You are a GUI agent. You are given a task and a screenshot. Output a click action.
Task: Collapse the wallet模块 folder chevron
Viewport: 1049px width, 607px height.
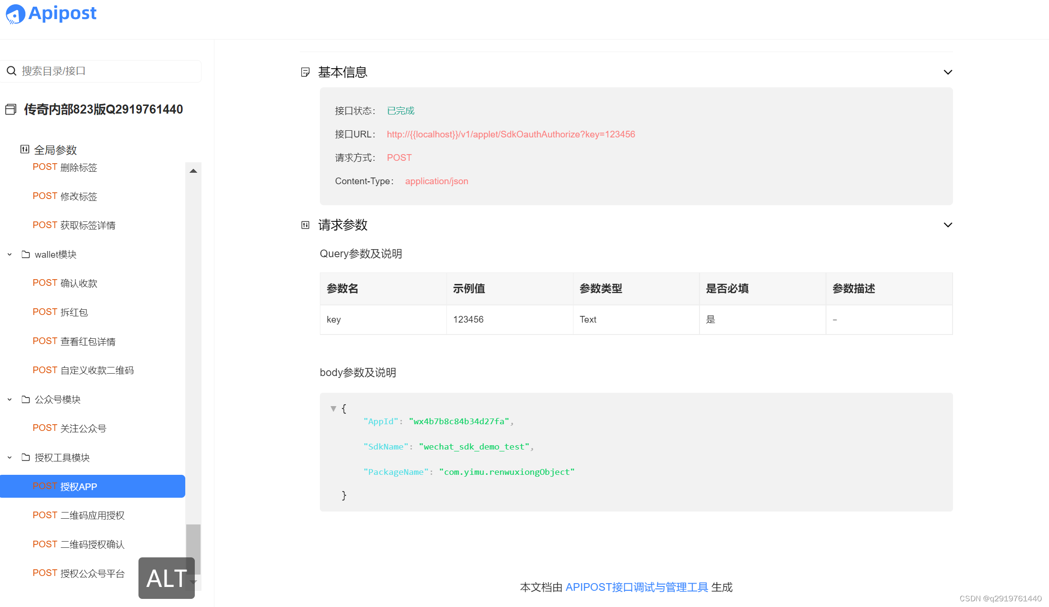[10, 254]
